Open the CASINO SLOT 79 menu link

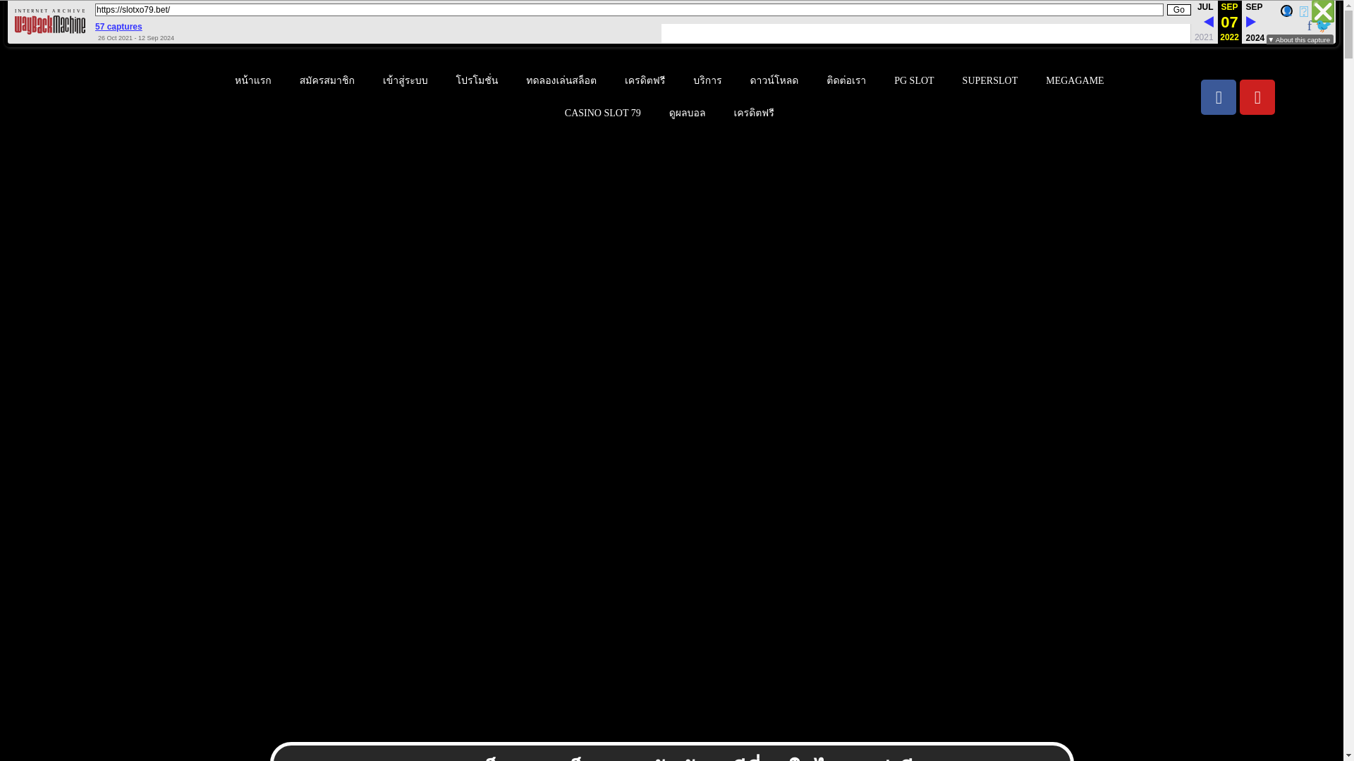pos(602,113)
